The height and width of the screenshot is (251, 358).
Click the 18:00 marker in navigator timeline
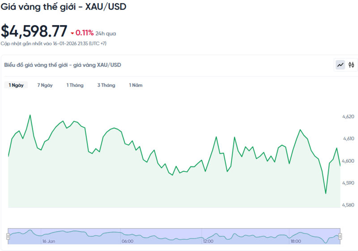(x=296, y=241)
